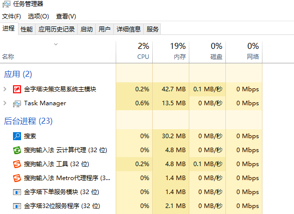The width and height of the screenshot is (294, 214).
Task: Click the 金字塔下单服务模块 process icon
Action: [x=17, y=192]
